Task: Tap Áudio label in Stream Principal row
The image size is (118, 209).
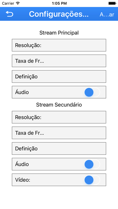Action: (x=22, y=92)
